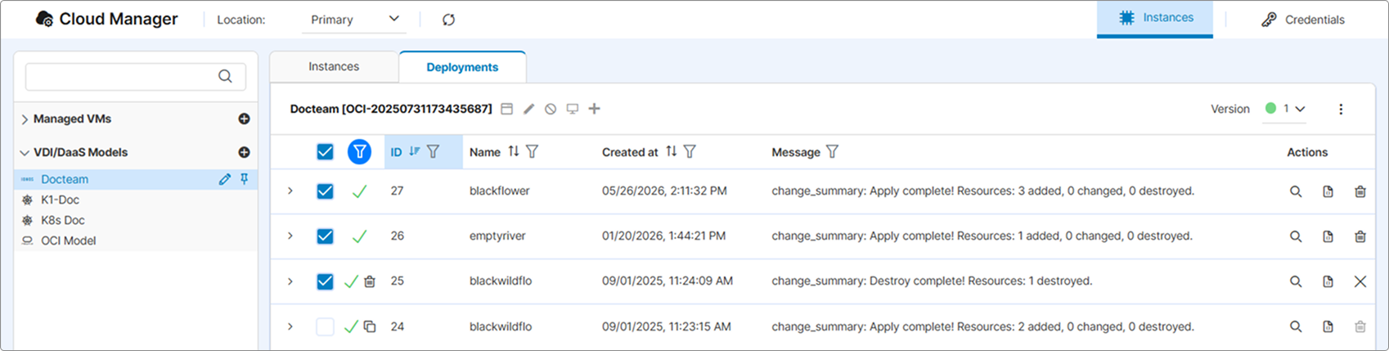Open log document for emptyriver deployment

(x=1328, y=236)
